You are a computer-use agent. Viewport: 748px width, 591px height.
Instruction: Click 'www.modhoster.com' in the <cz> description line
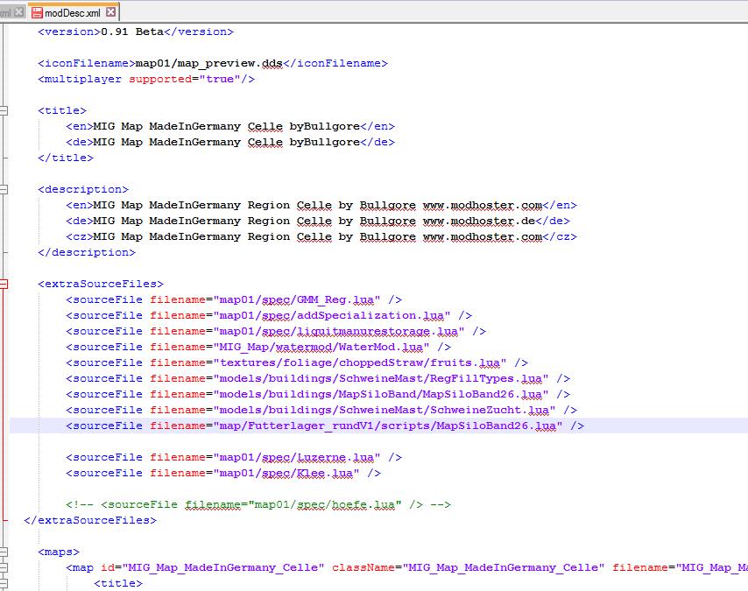[483, 236]
